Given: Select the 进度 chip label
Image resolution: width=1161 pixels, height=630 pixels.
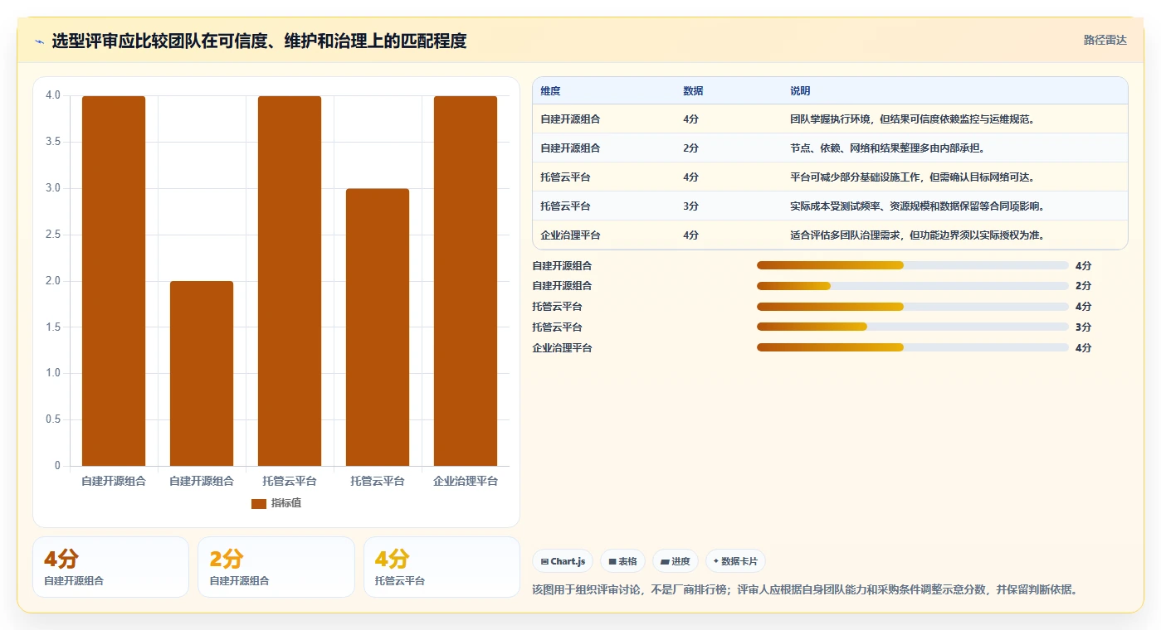Looking at the screenshot, I should pyautogui.click(x=681, y=561).
